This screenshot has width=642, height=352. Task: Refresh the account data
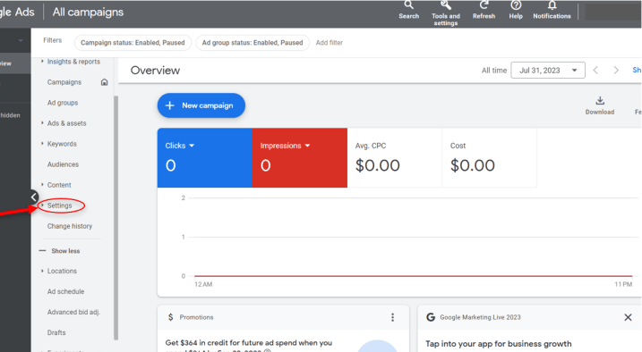tap(484, 10)
